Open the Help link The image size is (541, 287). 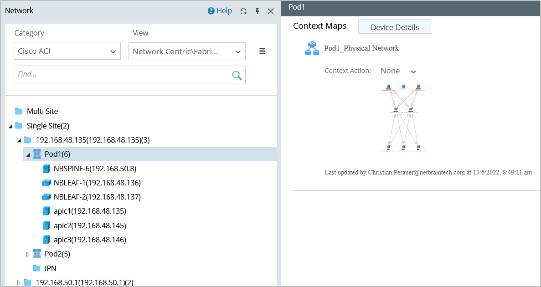[x=220, y=11]
